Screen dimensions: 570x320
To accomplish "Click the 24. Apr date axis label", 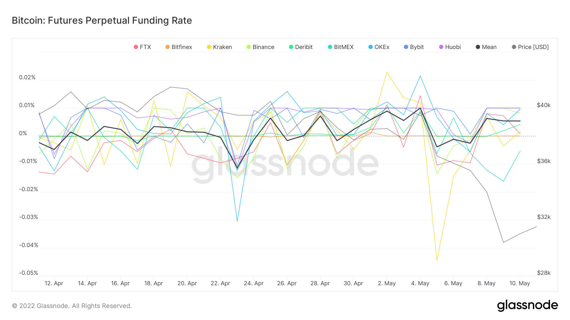I will point(254,283).
